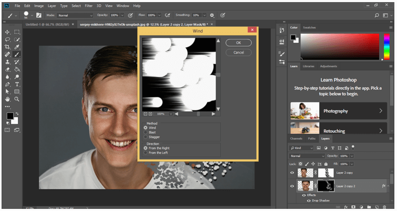Pick the Hand tool

click(x=7, y=98)
